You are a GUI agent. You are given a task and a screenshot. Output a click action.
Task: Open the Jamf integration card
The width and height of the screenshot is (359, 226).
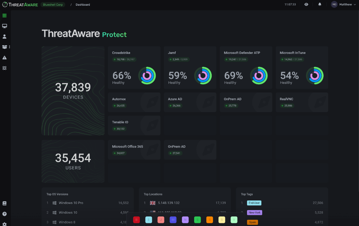[x=190, y=68]
